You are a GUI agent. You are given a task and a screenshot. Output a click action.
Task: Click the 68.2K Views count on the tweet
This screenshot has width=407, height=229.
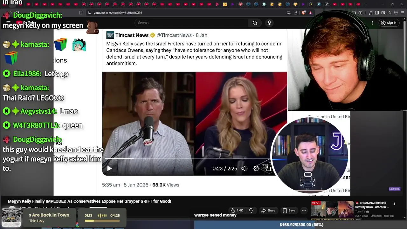(166, 185)
